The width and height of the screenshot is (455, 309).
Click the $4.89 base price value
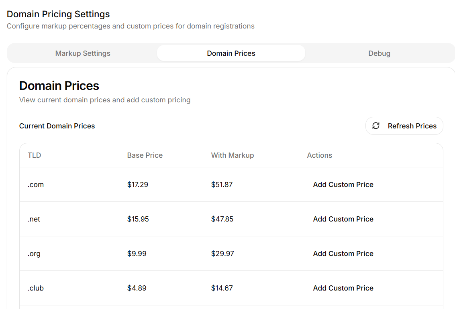click(x=137, y=288)
